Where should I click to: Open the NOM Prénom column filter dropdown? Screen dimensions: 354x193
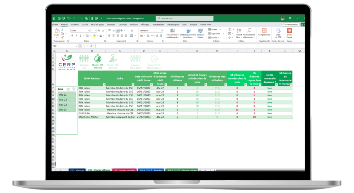point(104,85)
